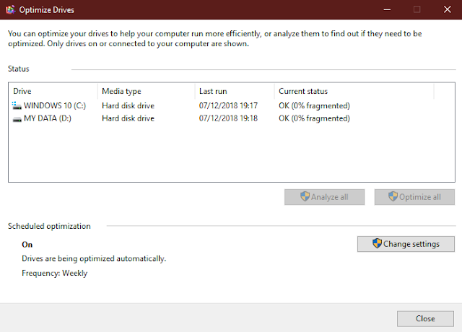Click the Optimize Drives title bar icon

[x=10, y=9]
